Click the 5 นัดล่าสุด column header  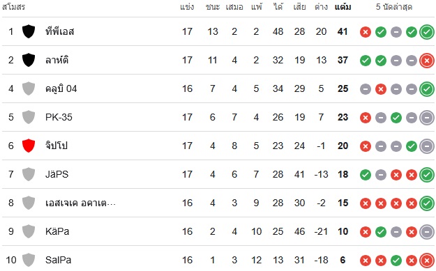pos(393,7)
